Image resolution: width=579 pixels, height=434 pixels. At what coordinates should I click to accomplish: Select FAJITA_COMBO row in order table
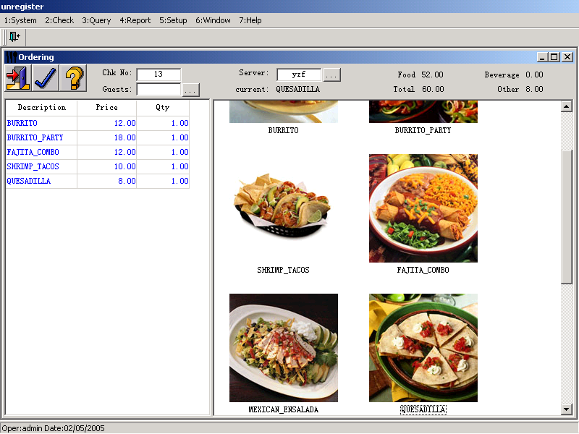[x=98, y=152]
